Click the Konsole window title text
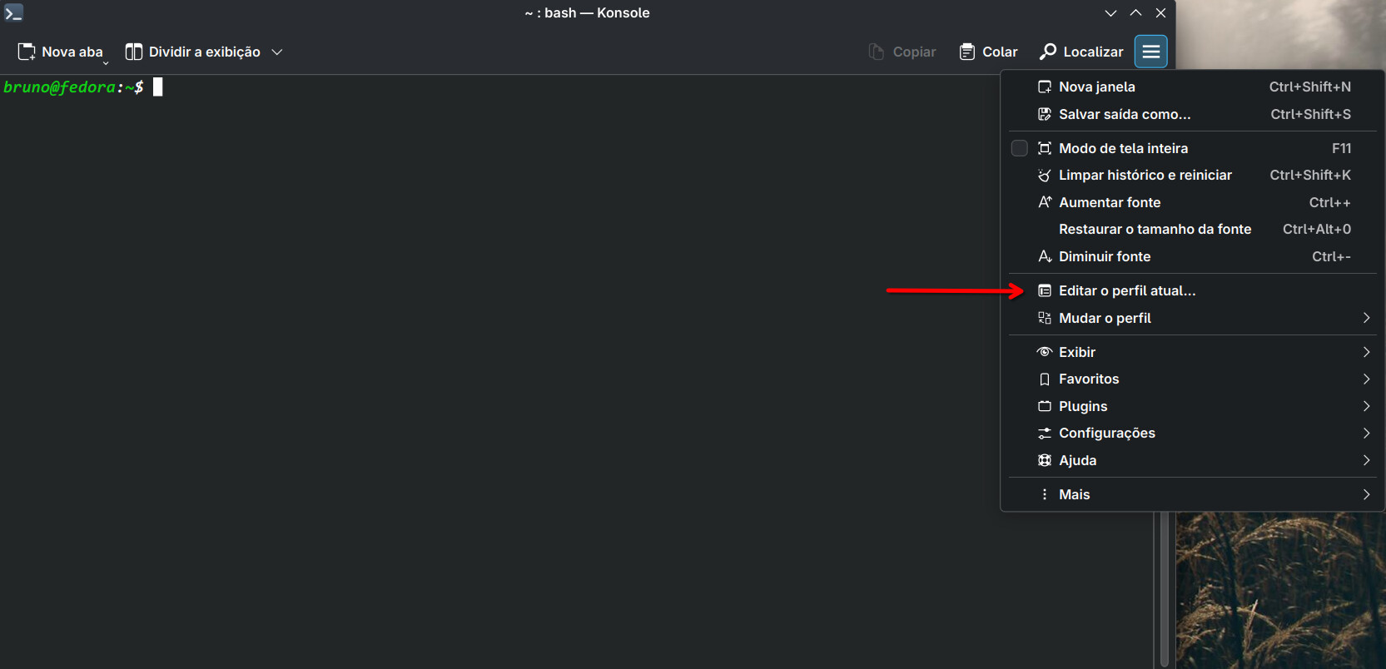The image size is (1386, 669). (587, 12)
